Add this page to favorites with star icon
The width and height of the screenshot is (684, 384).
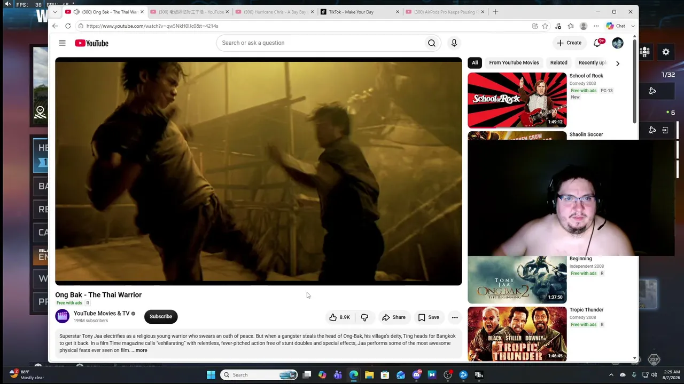click(x=545, y=26)
